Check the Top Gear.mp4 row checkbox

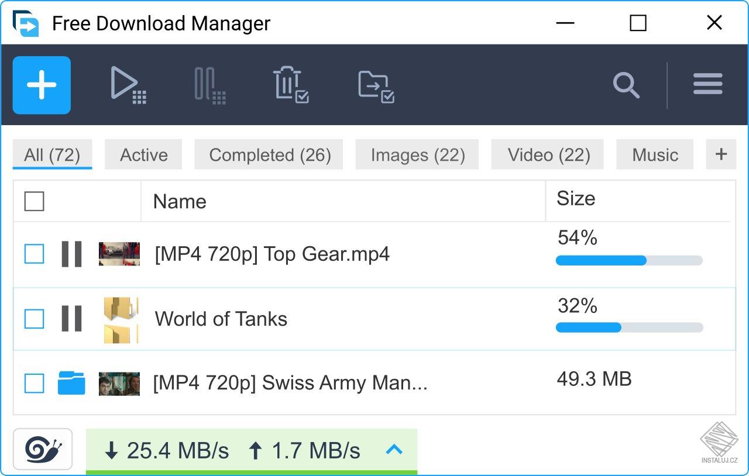pyautogui.click(x=35, y=254)
